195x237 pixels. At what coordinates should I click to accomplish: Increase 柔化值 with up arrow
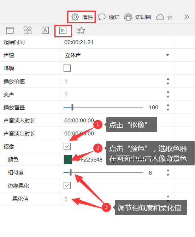click(168, 196)
